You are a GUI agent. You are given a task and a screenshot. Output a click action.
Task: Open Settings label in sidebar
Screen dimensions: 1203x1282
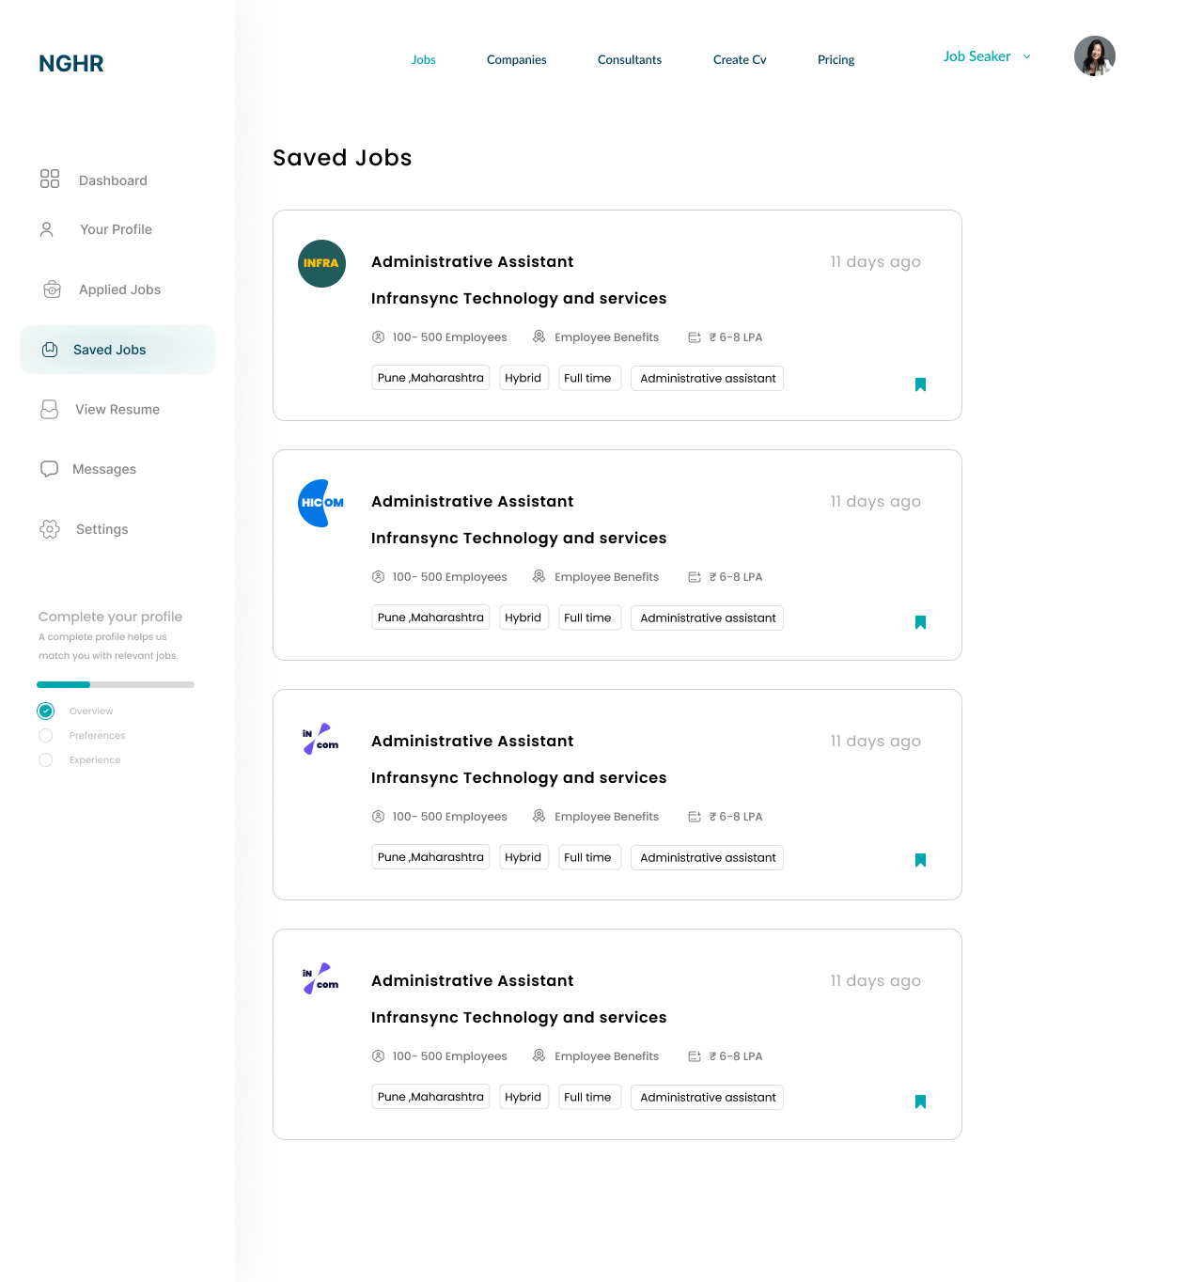coord(102,529)
